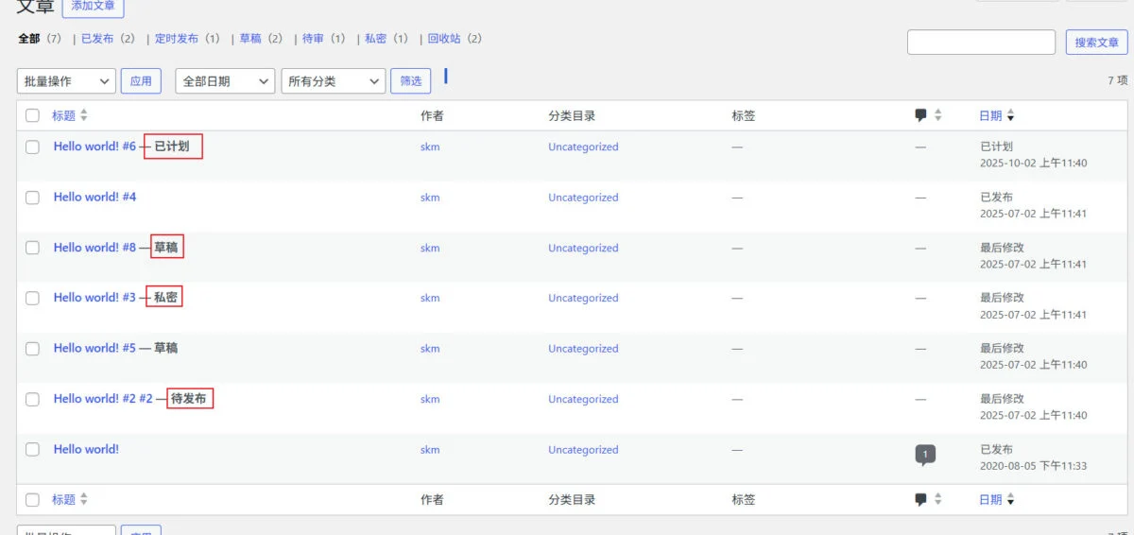Sort by the 日期 column header

pos(990,115)
